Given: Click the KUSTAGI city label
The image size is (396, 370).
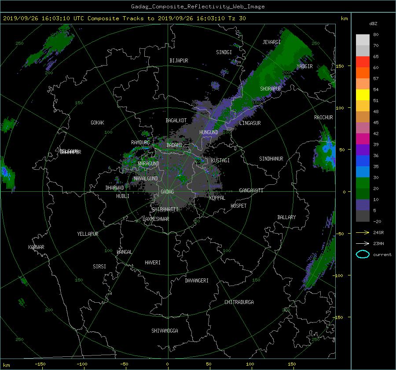Looking at the screenshot, I should coord(220,161).
